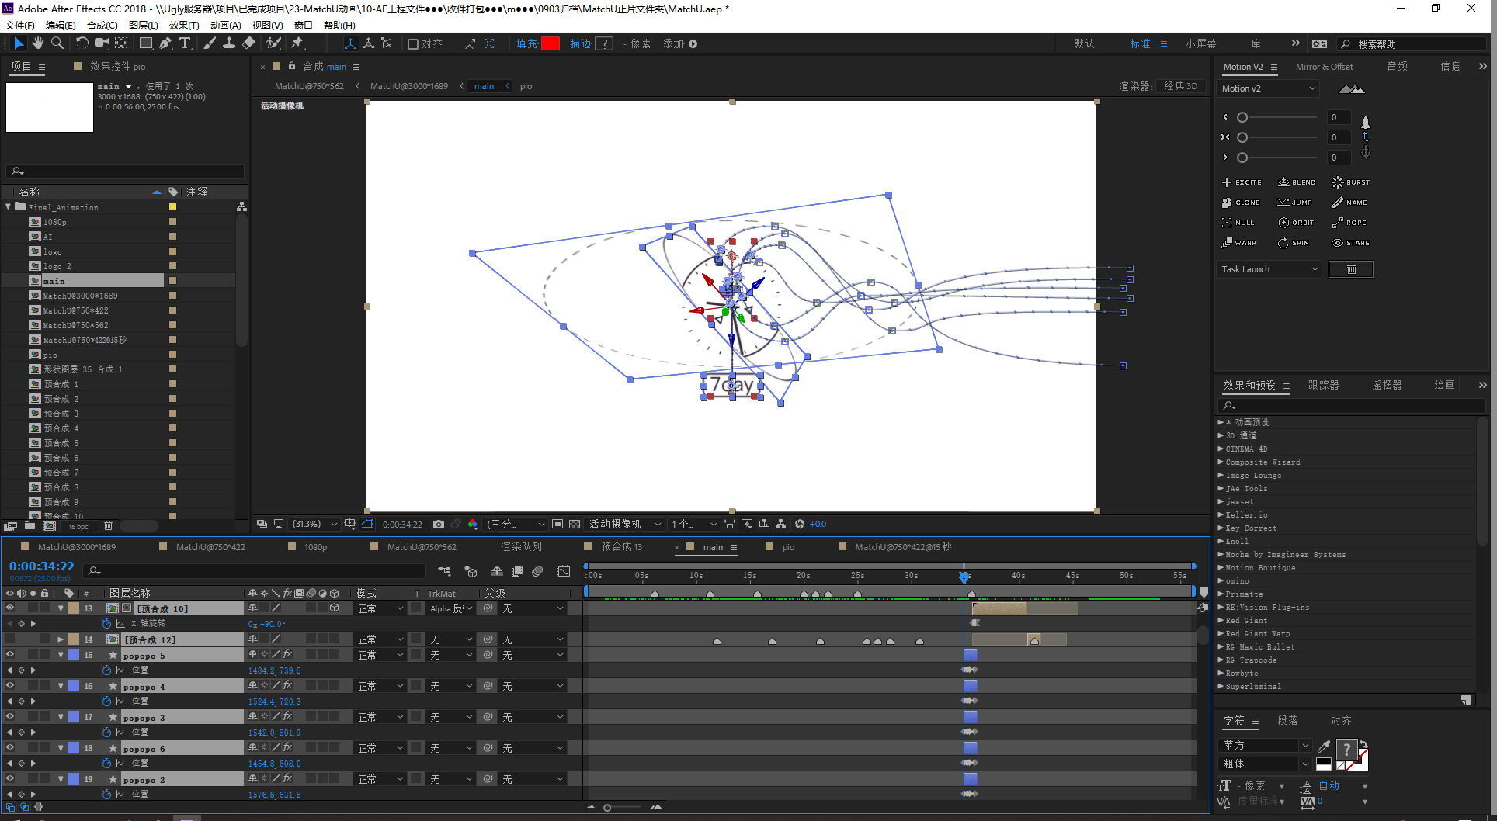Select the Zoom magnifier tool
The width and height of the screenshot is (1497, 821).
click(x=57, y=43)
